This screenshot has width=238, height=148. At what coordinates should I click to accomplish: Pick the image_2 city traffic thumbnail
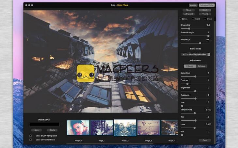[x=125, y=128]
